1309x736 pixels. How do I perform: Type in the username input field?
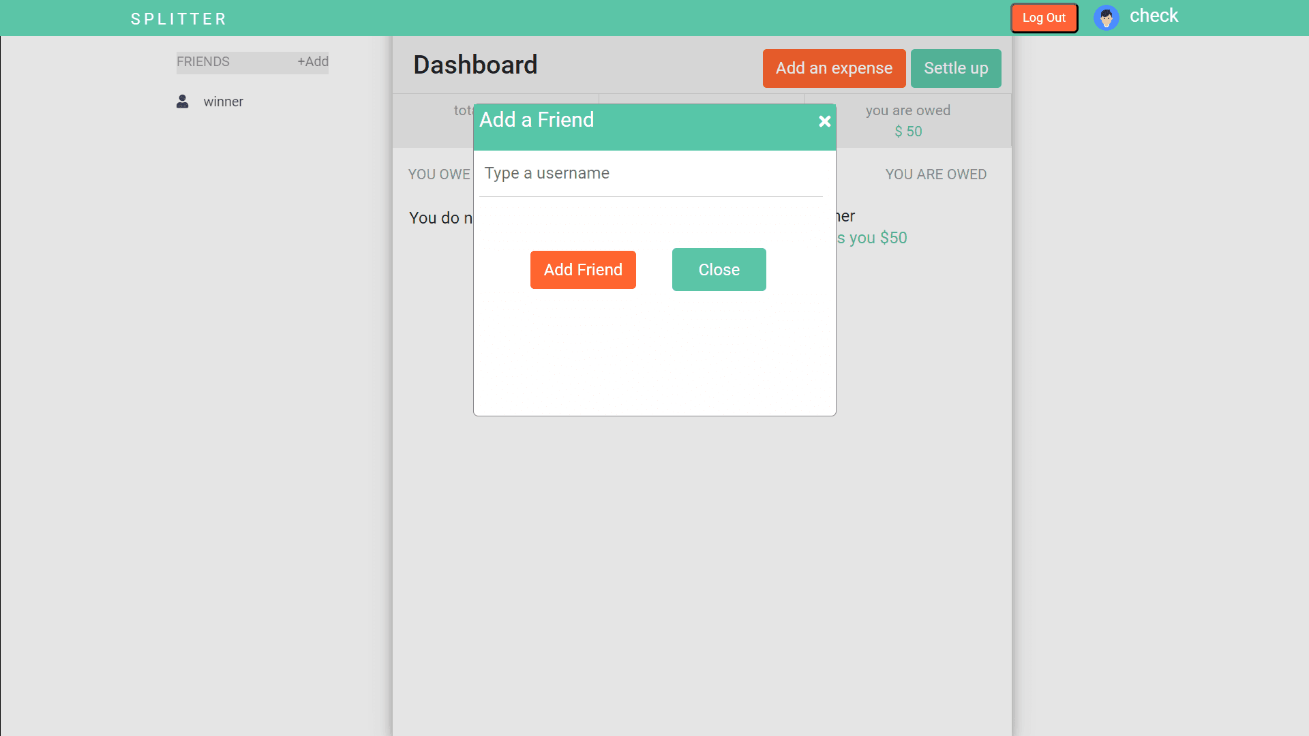pos(650,174)
